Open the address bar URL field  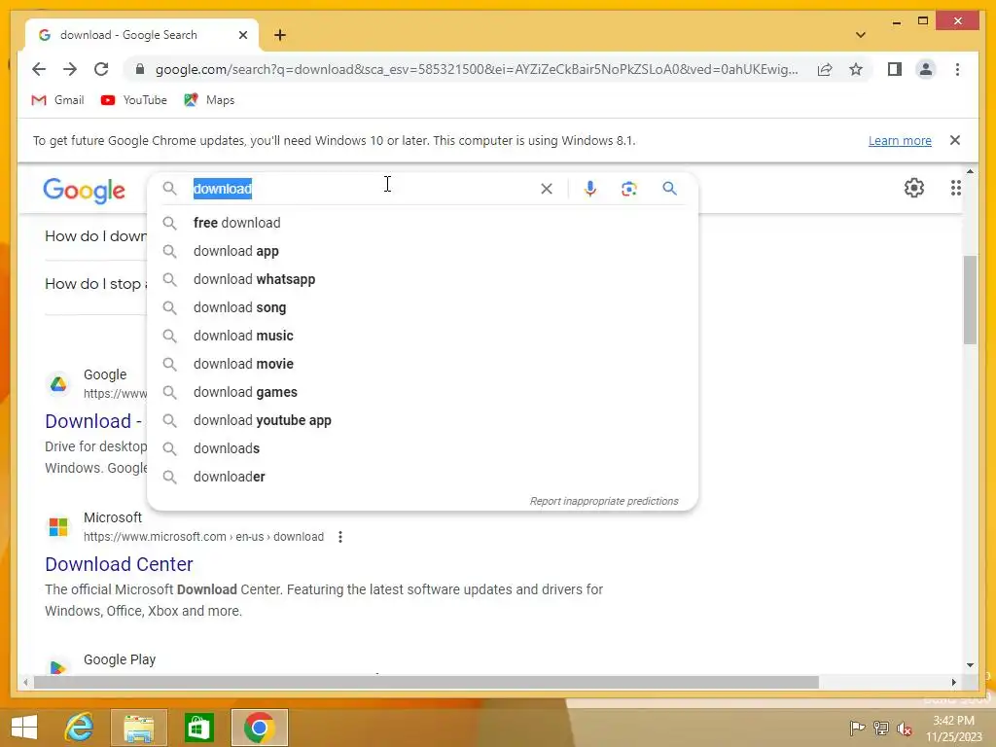(x=477, y=69)
